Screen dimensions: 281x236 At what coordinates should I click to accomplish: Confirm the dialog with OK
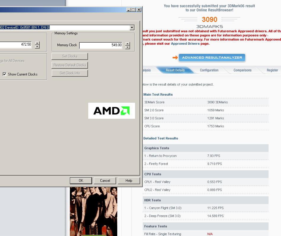click(x=81, y=181)
